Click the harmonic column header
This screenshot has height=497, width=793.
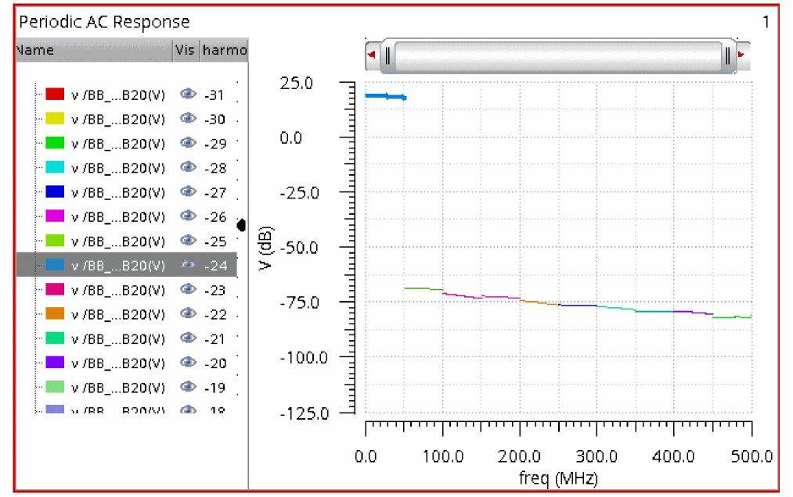click(x=225, y=50)
